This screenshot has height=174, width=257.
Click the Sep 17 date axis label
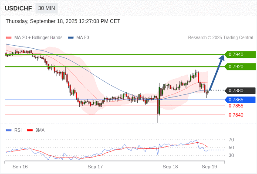[x=95, y=167]
